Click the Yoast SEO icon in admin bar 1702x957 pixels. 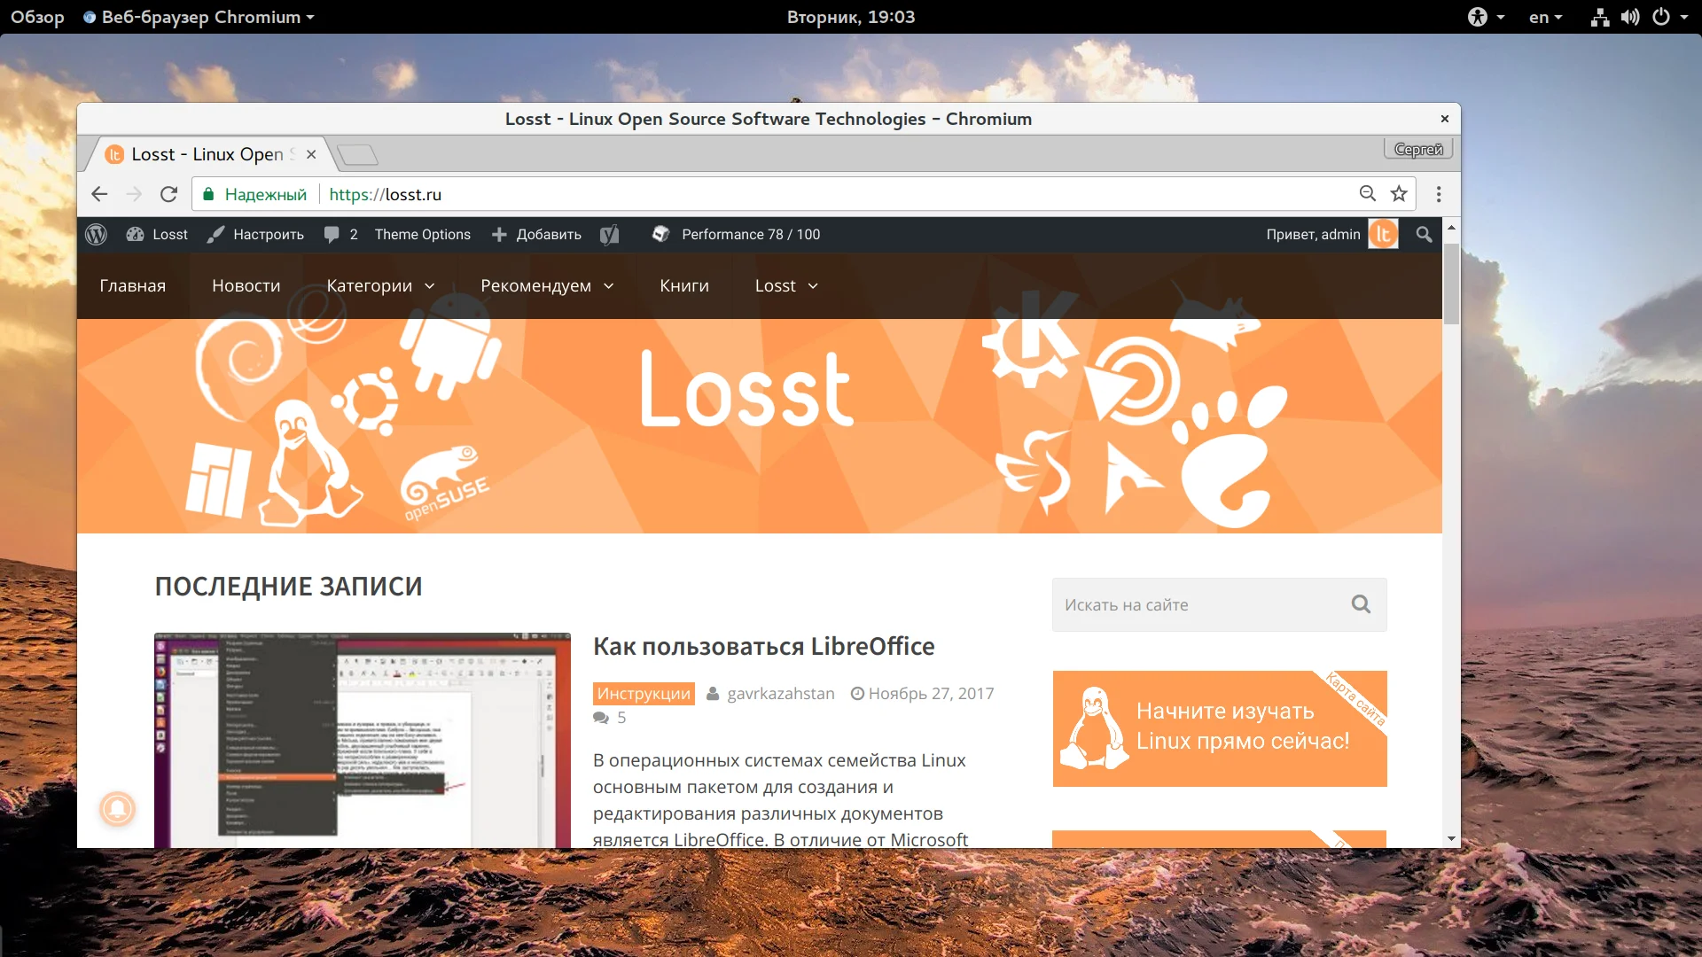pos(609,234)
